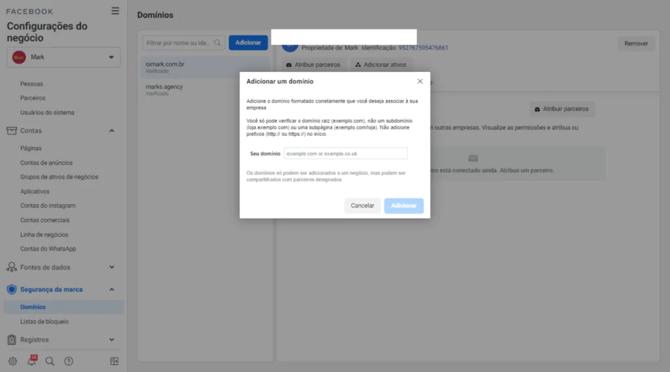Screen dimensions: 670x372
Task: Open the help question mark icon
Action: 68,362
